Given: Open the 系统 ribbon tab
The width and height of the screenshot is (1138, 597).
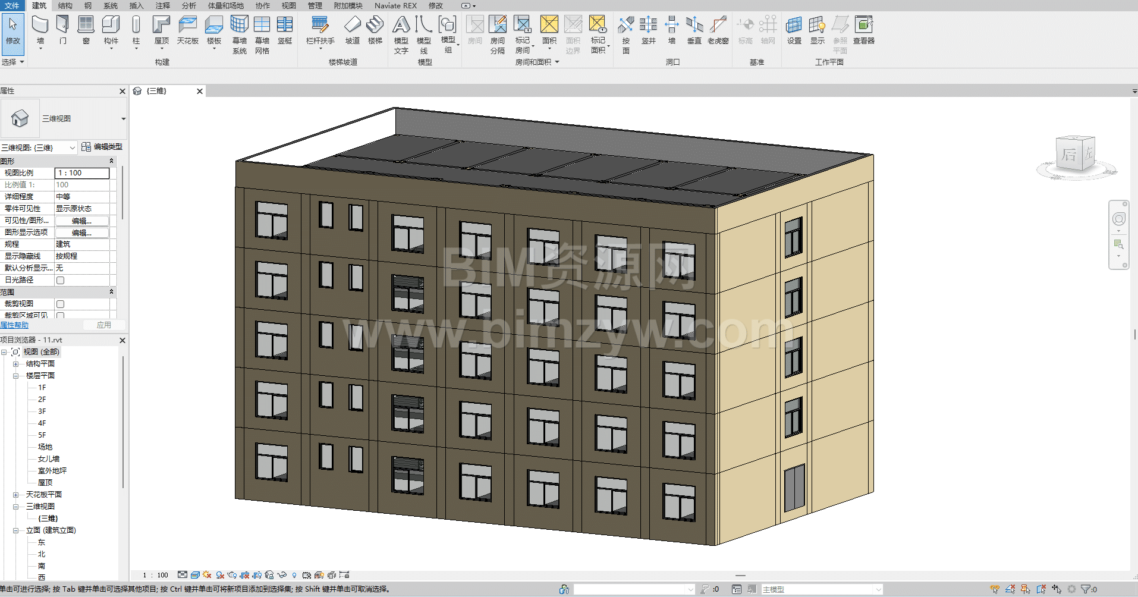Looking at the screenshot, I should tap(111, 6).
